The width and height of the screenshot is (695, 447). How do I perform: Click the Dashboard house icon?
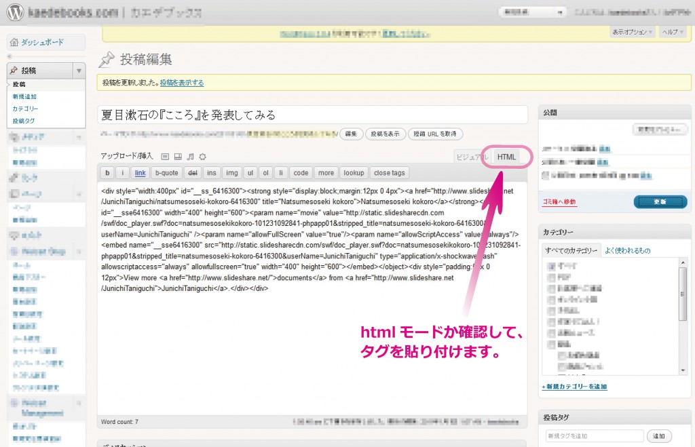(x=14, y=43)
